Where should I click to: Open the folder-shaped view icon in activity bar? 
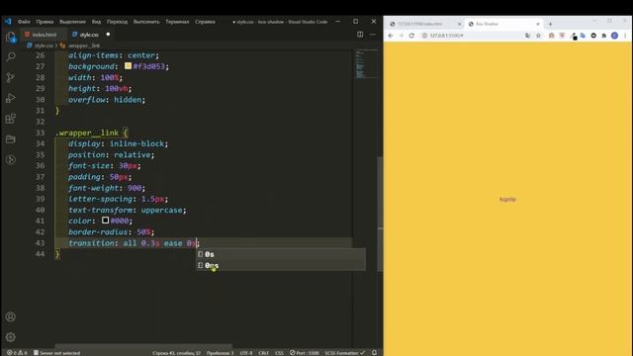pos(11,139)
